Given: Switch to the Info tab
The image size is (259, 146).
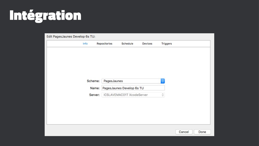Looking at the screenshot, I should 85,44.
